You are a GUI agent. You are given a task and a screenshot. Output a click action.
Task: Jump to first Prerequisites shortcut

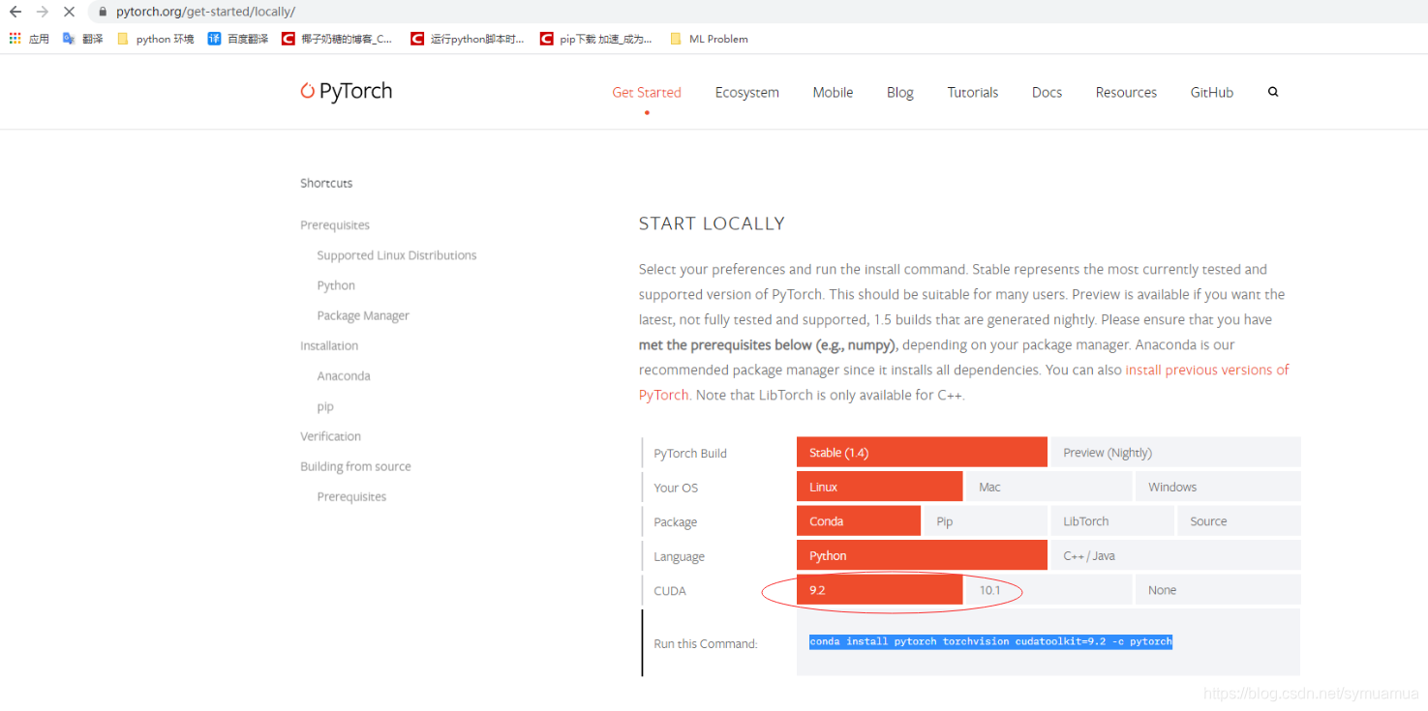click(335, 224)
